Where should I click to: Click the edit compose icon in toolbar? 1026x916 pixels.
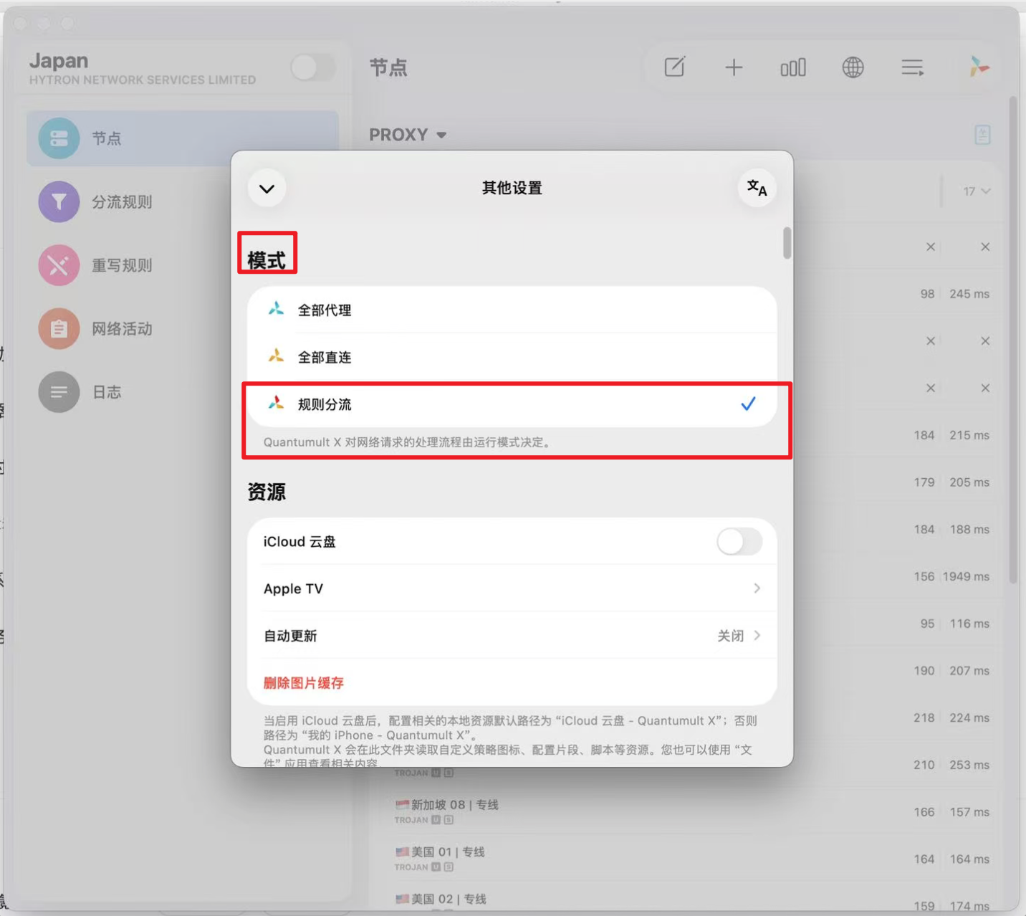[x=674, y=67]
